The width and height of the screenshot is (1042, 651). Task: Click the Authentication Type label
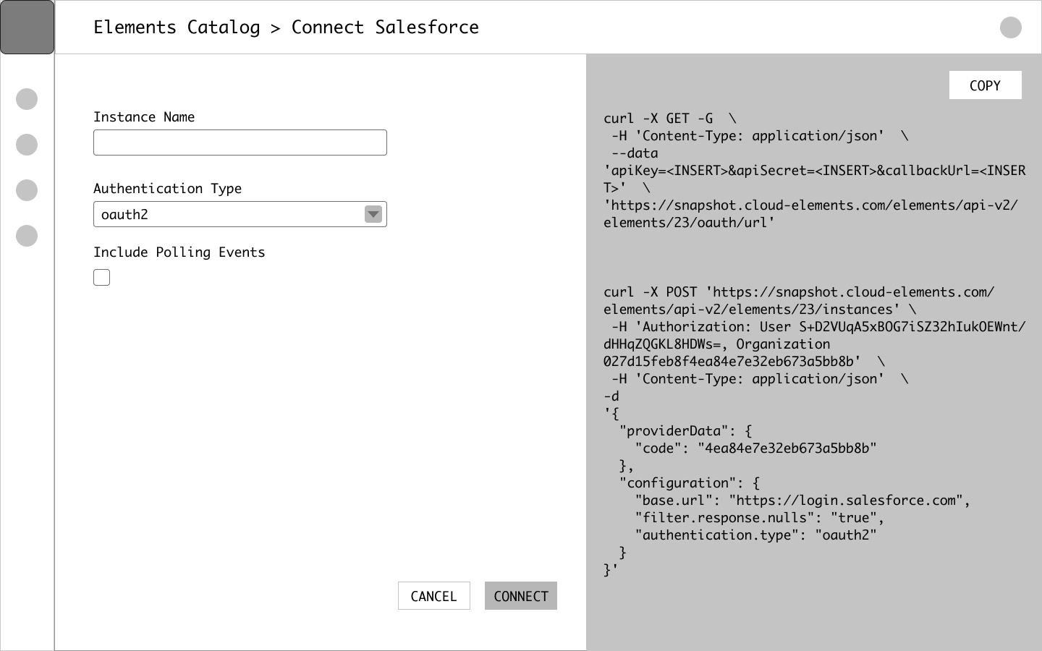[x=167, y=189]
